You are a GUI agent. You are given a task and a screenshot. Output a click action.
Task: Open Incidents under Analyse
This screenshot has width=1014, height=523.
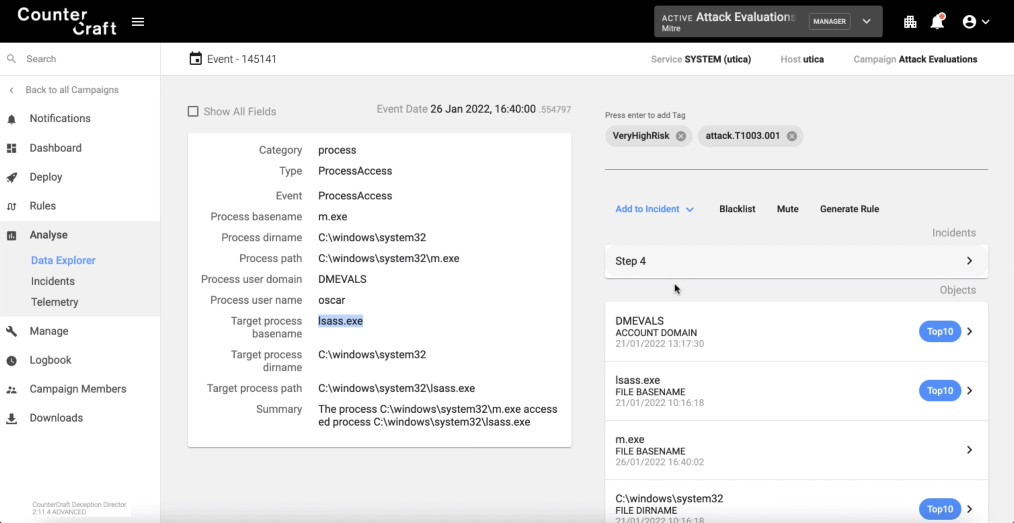point(52,281)
